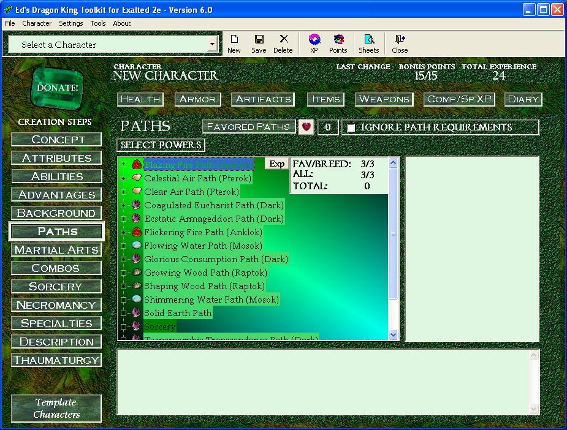Image resolution: width=567 pixels, height=430 pixels.
Task: Open the Points toolbar icon
Action: click(338, 44)
